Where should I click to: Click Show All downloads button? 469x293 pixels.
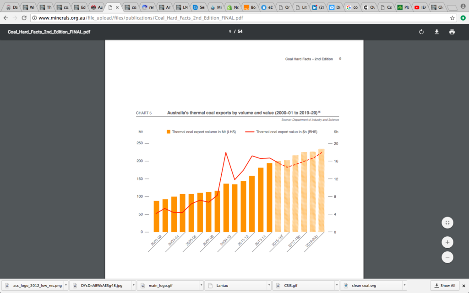(x=445, y=285)
